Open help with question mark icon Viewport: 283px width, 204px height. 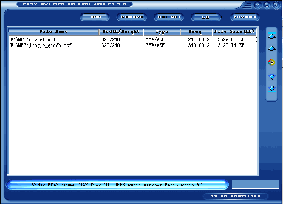click(x=257, y=5)
